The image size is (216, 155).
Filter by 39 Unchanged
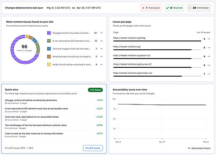click(199, 8)
